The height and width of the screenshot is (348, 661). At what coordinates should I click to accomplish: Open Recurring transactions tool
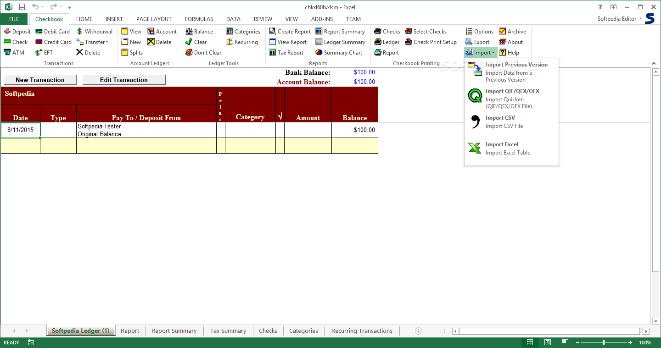[x=242, y=42]
